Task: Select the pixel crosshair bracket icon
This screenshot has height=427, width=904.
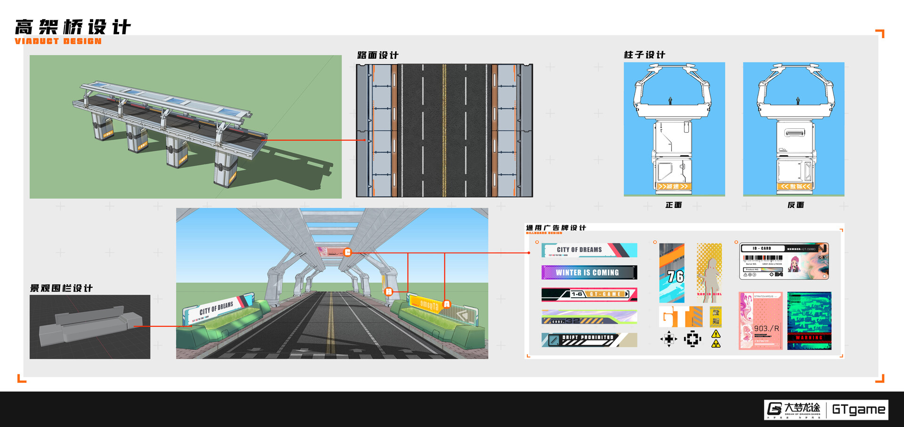Action: click(693, 338)
